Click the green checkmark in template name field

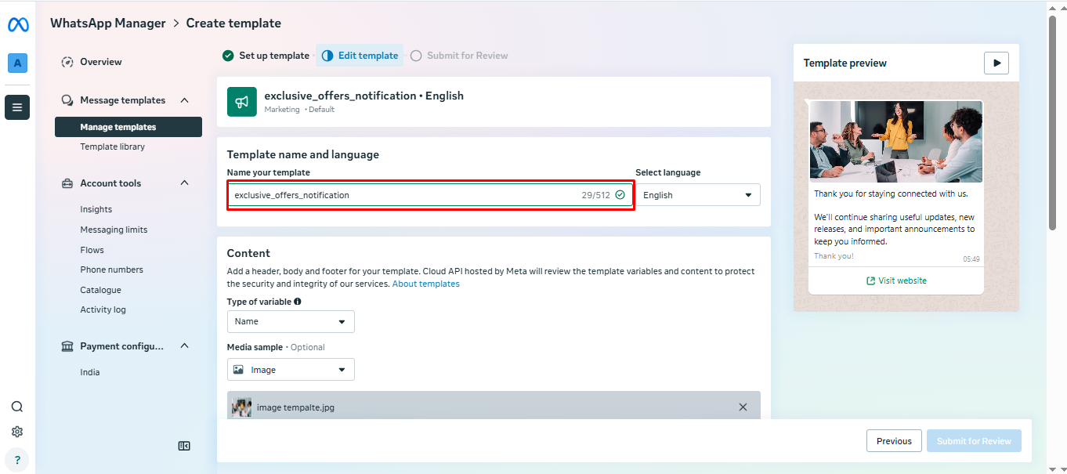[620, 195]
